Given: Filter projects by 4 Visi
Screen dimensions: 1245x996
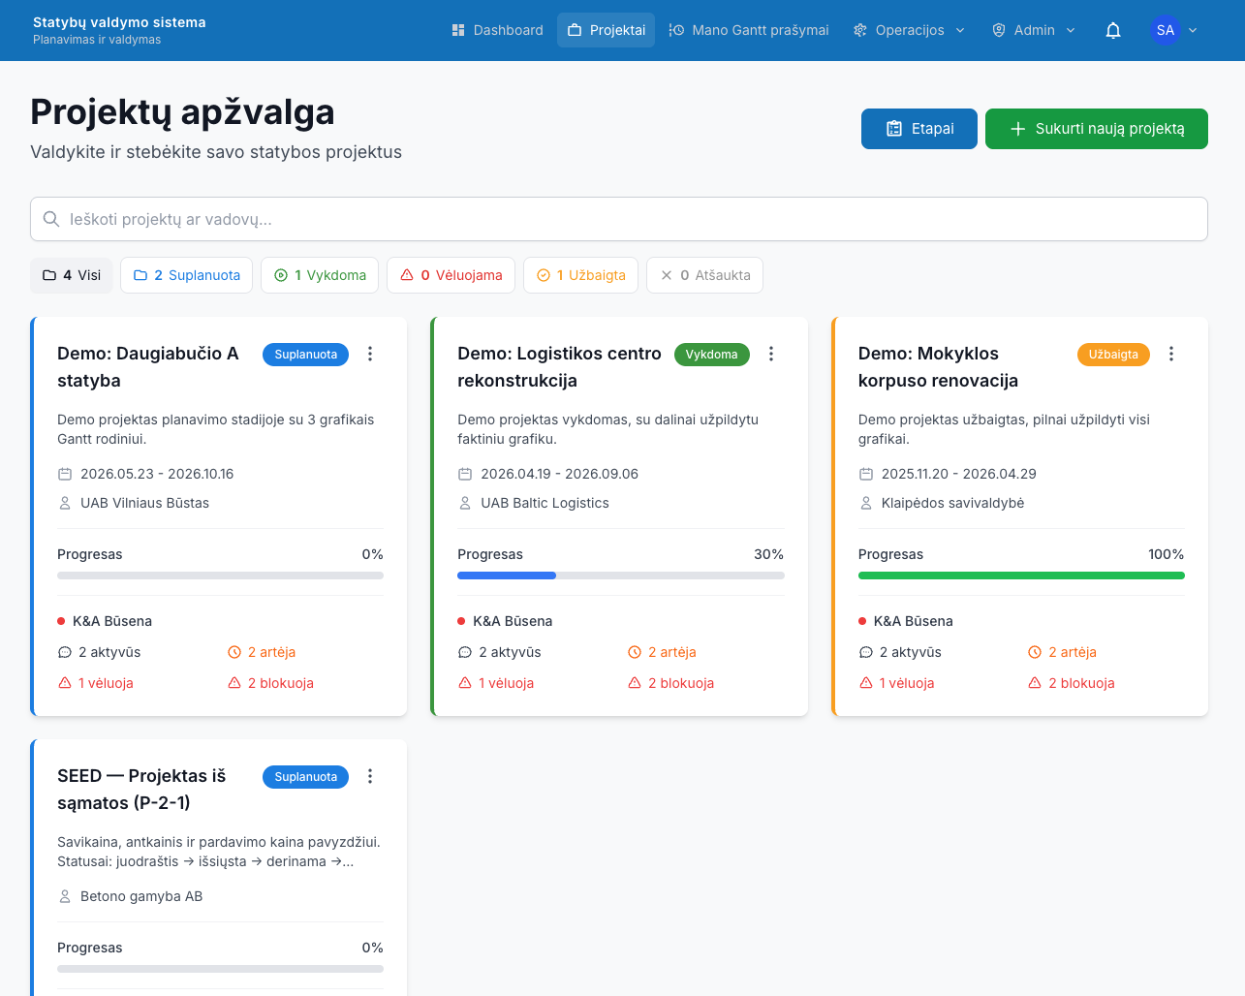Looking at the screenshot, I should pyautogui.click(x=72, y=275).
